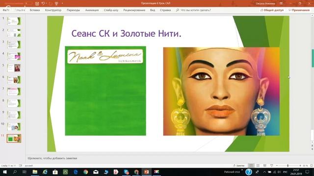Open the Windows Start menu
The image size is (314, 176).
[5, 172]
